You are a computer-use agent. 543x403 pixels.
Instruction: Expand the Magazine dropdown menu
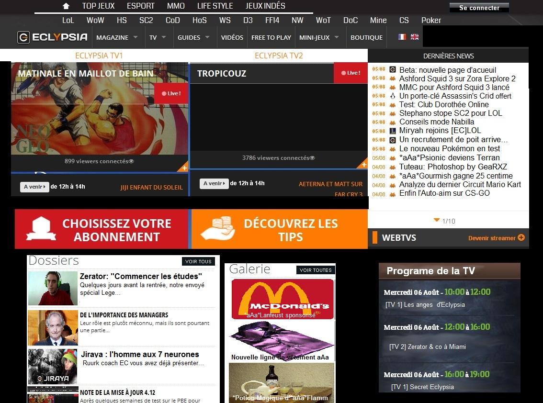[136, 37]
